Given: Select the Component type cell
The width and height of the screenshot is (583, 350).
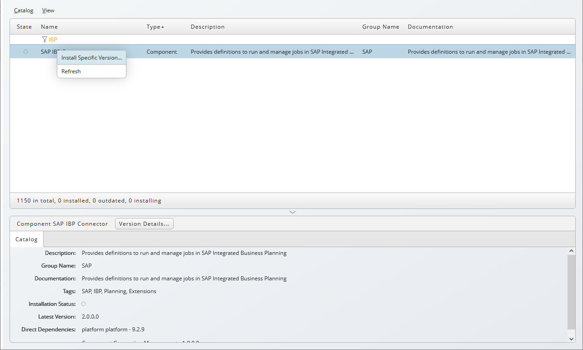Looking at the screenshot, I should click(x=161, y=52).
